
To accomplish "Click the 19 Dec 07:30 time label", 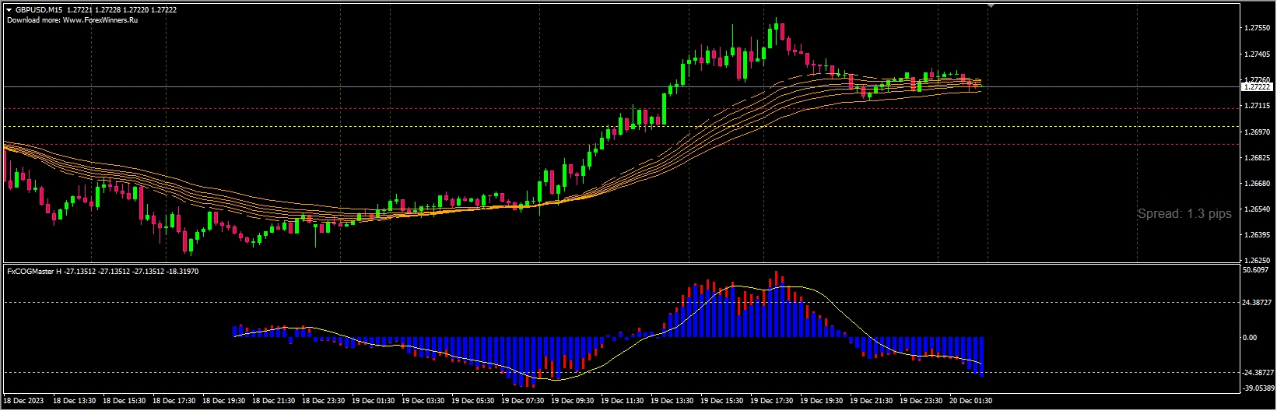I will (x=522, y=401).
